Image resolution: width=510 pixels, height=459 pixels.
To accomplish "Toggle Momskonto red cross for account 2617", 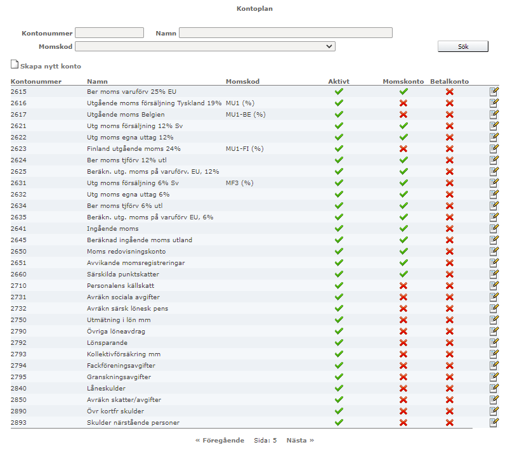I will coord(403,114).
